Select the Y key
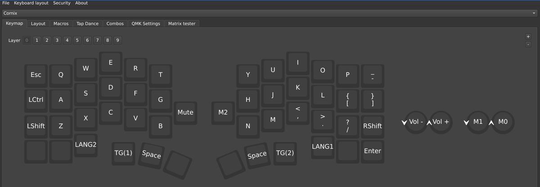 point(248,75)
